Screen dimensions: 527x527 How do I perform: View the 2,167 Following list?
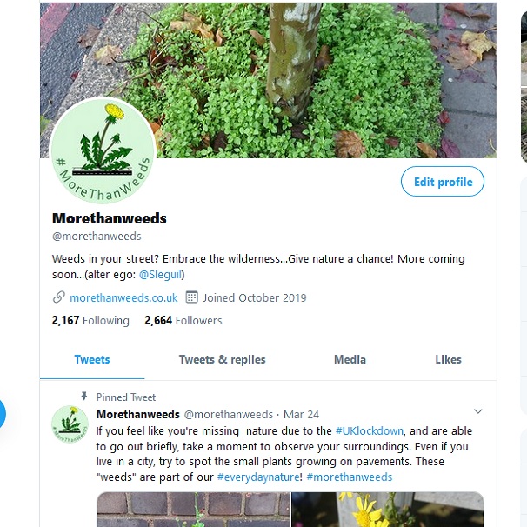click(x=90, y=320)
